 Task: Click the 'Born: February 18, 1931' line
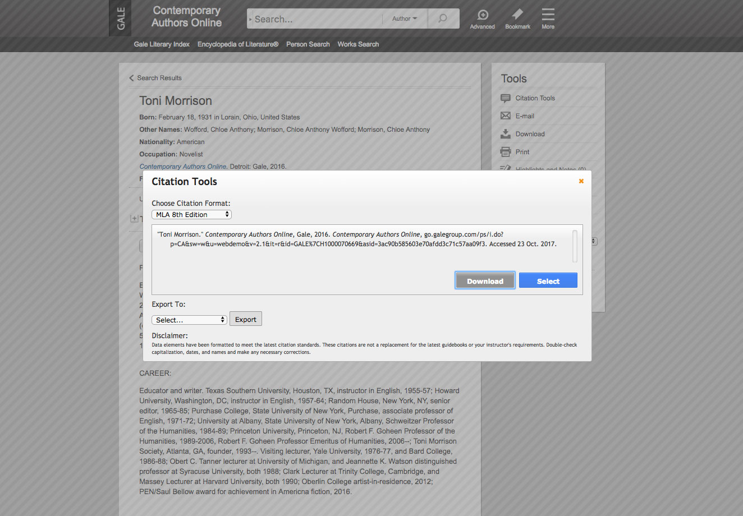tap(219, 117)
